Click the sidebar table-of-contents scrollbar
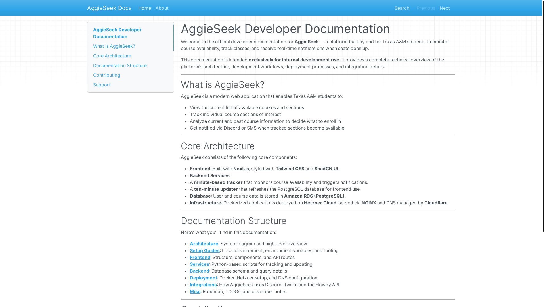This screenshot has width=545, height=307. pos(173,38)
